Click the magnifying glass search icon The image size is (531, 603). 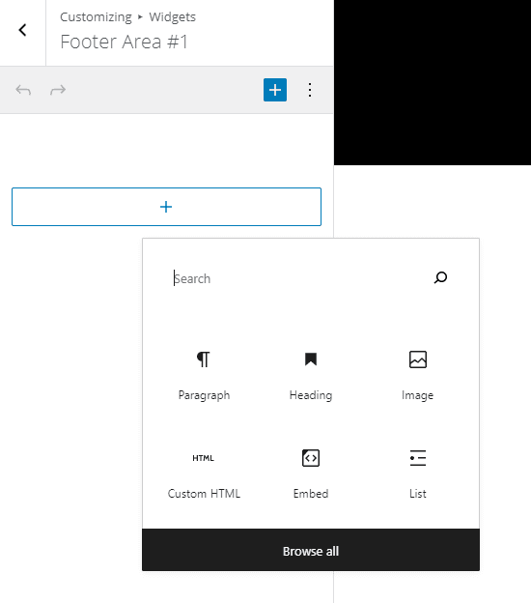point(440,277)
